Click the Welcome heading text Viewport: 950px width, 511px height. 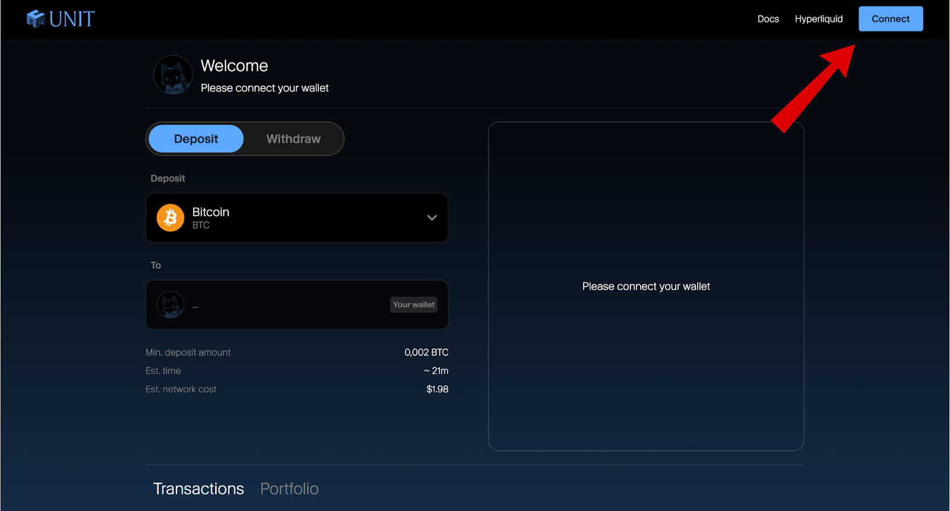(235, 66)
